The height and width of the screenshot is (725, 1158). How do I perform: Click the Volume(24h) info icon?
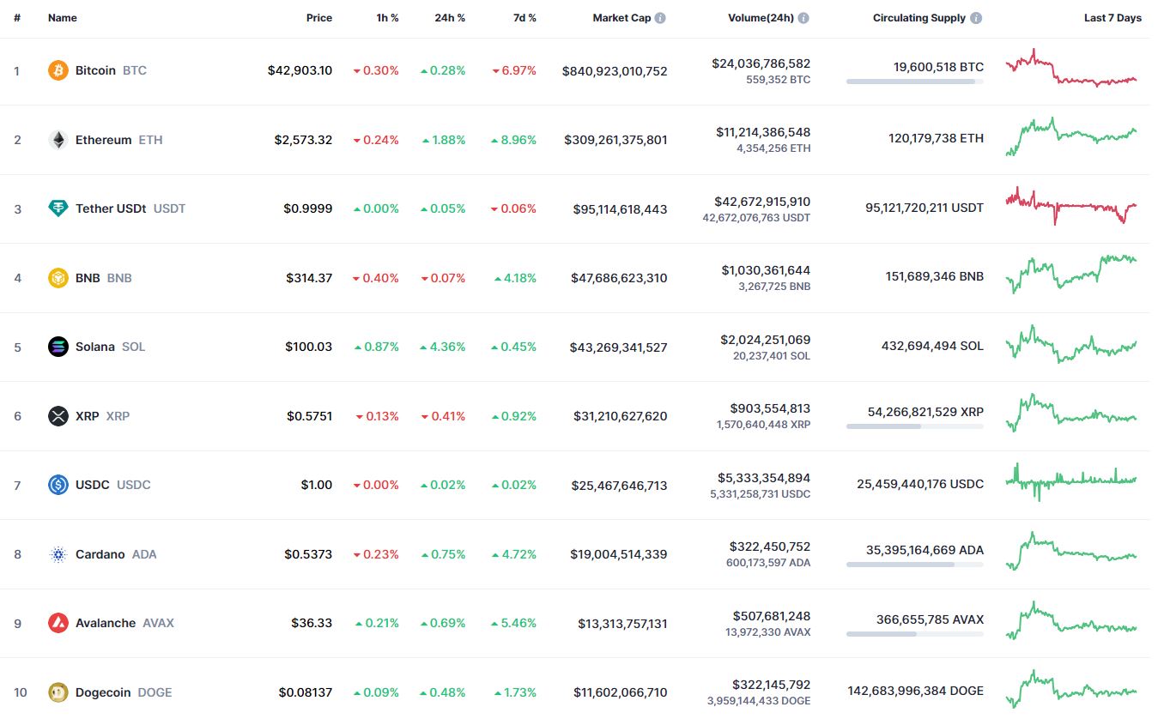[803, 18]
